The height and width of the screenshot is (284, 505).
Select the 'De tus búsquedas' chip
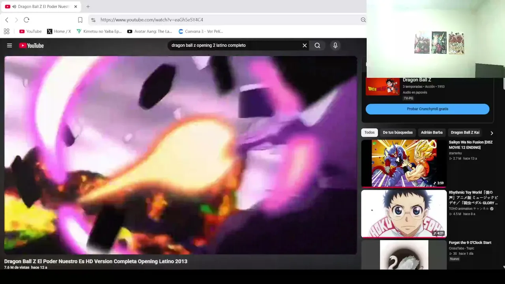click(x=398, y=133)
